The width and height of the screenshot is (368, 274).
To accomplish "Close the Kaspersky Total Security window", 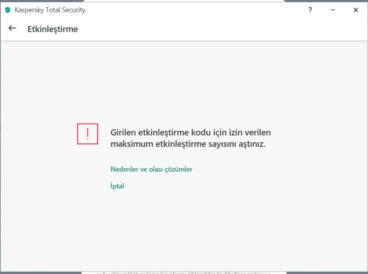I will (356, 10).
